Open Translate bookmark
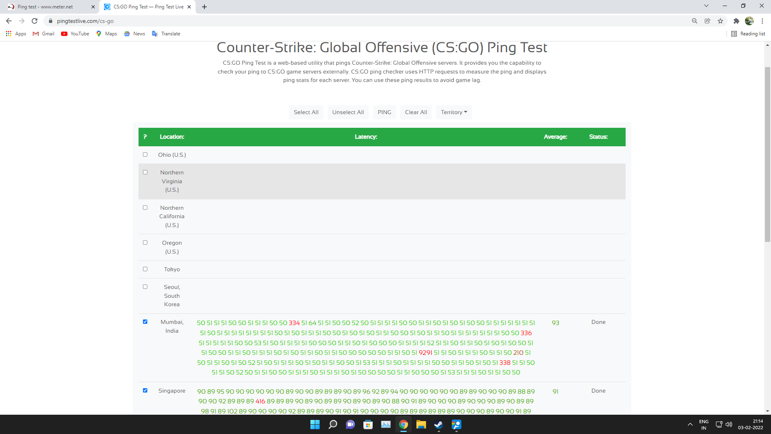 [x=166, y=34]
